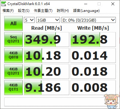Run all benchmarks with the All button
The width and height of the screenshot is (120, 109).
coord(13,23)
